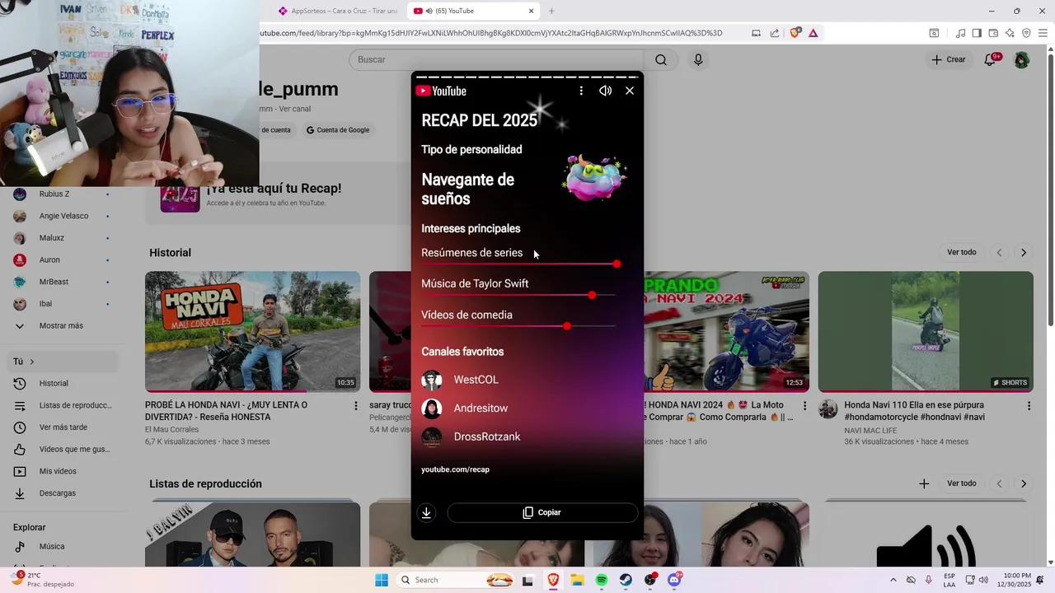
Task: Start voice search with microphone icon
Action: tap(698, 59)
